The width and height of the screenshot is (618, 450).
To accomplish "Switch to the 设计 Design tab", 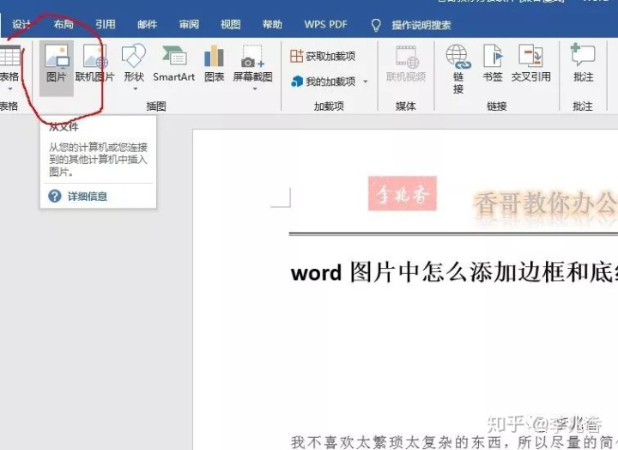I will [x=21, y=24].
